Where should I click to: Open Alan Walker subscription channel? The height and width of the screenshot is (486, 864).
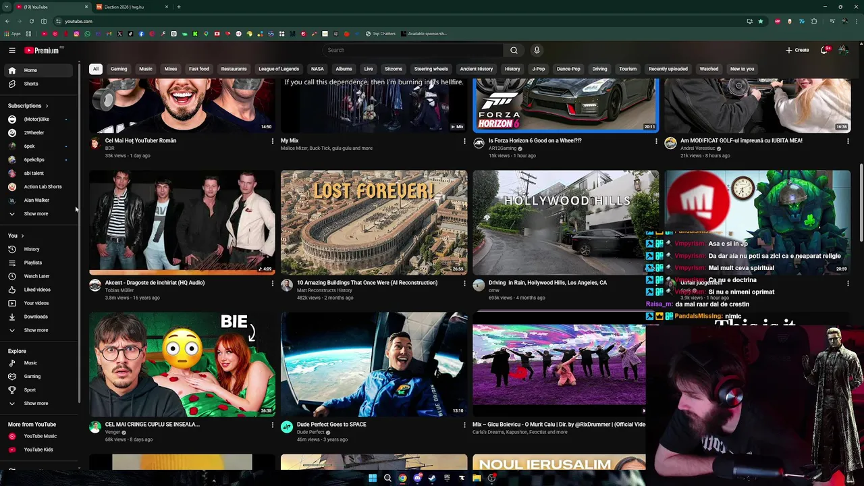[37, 200]
